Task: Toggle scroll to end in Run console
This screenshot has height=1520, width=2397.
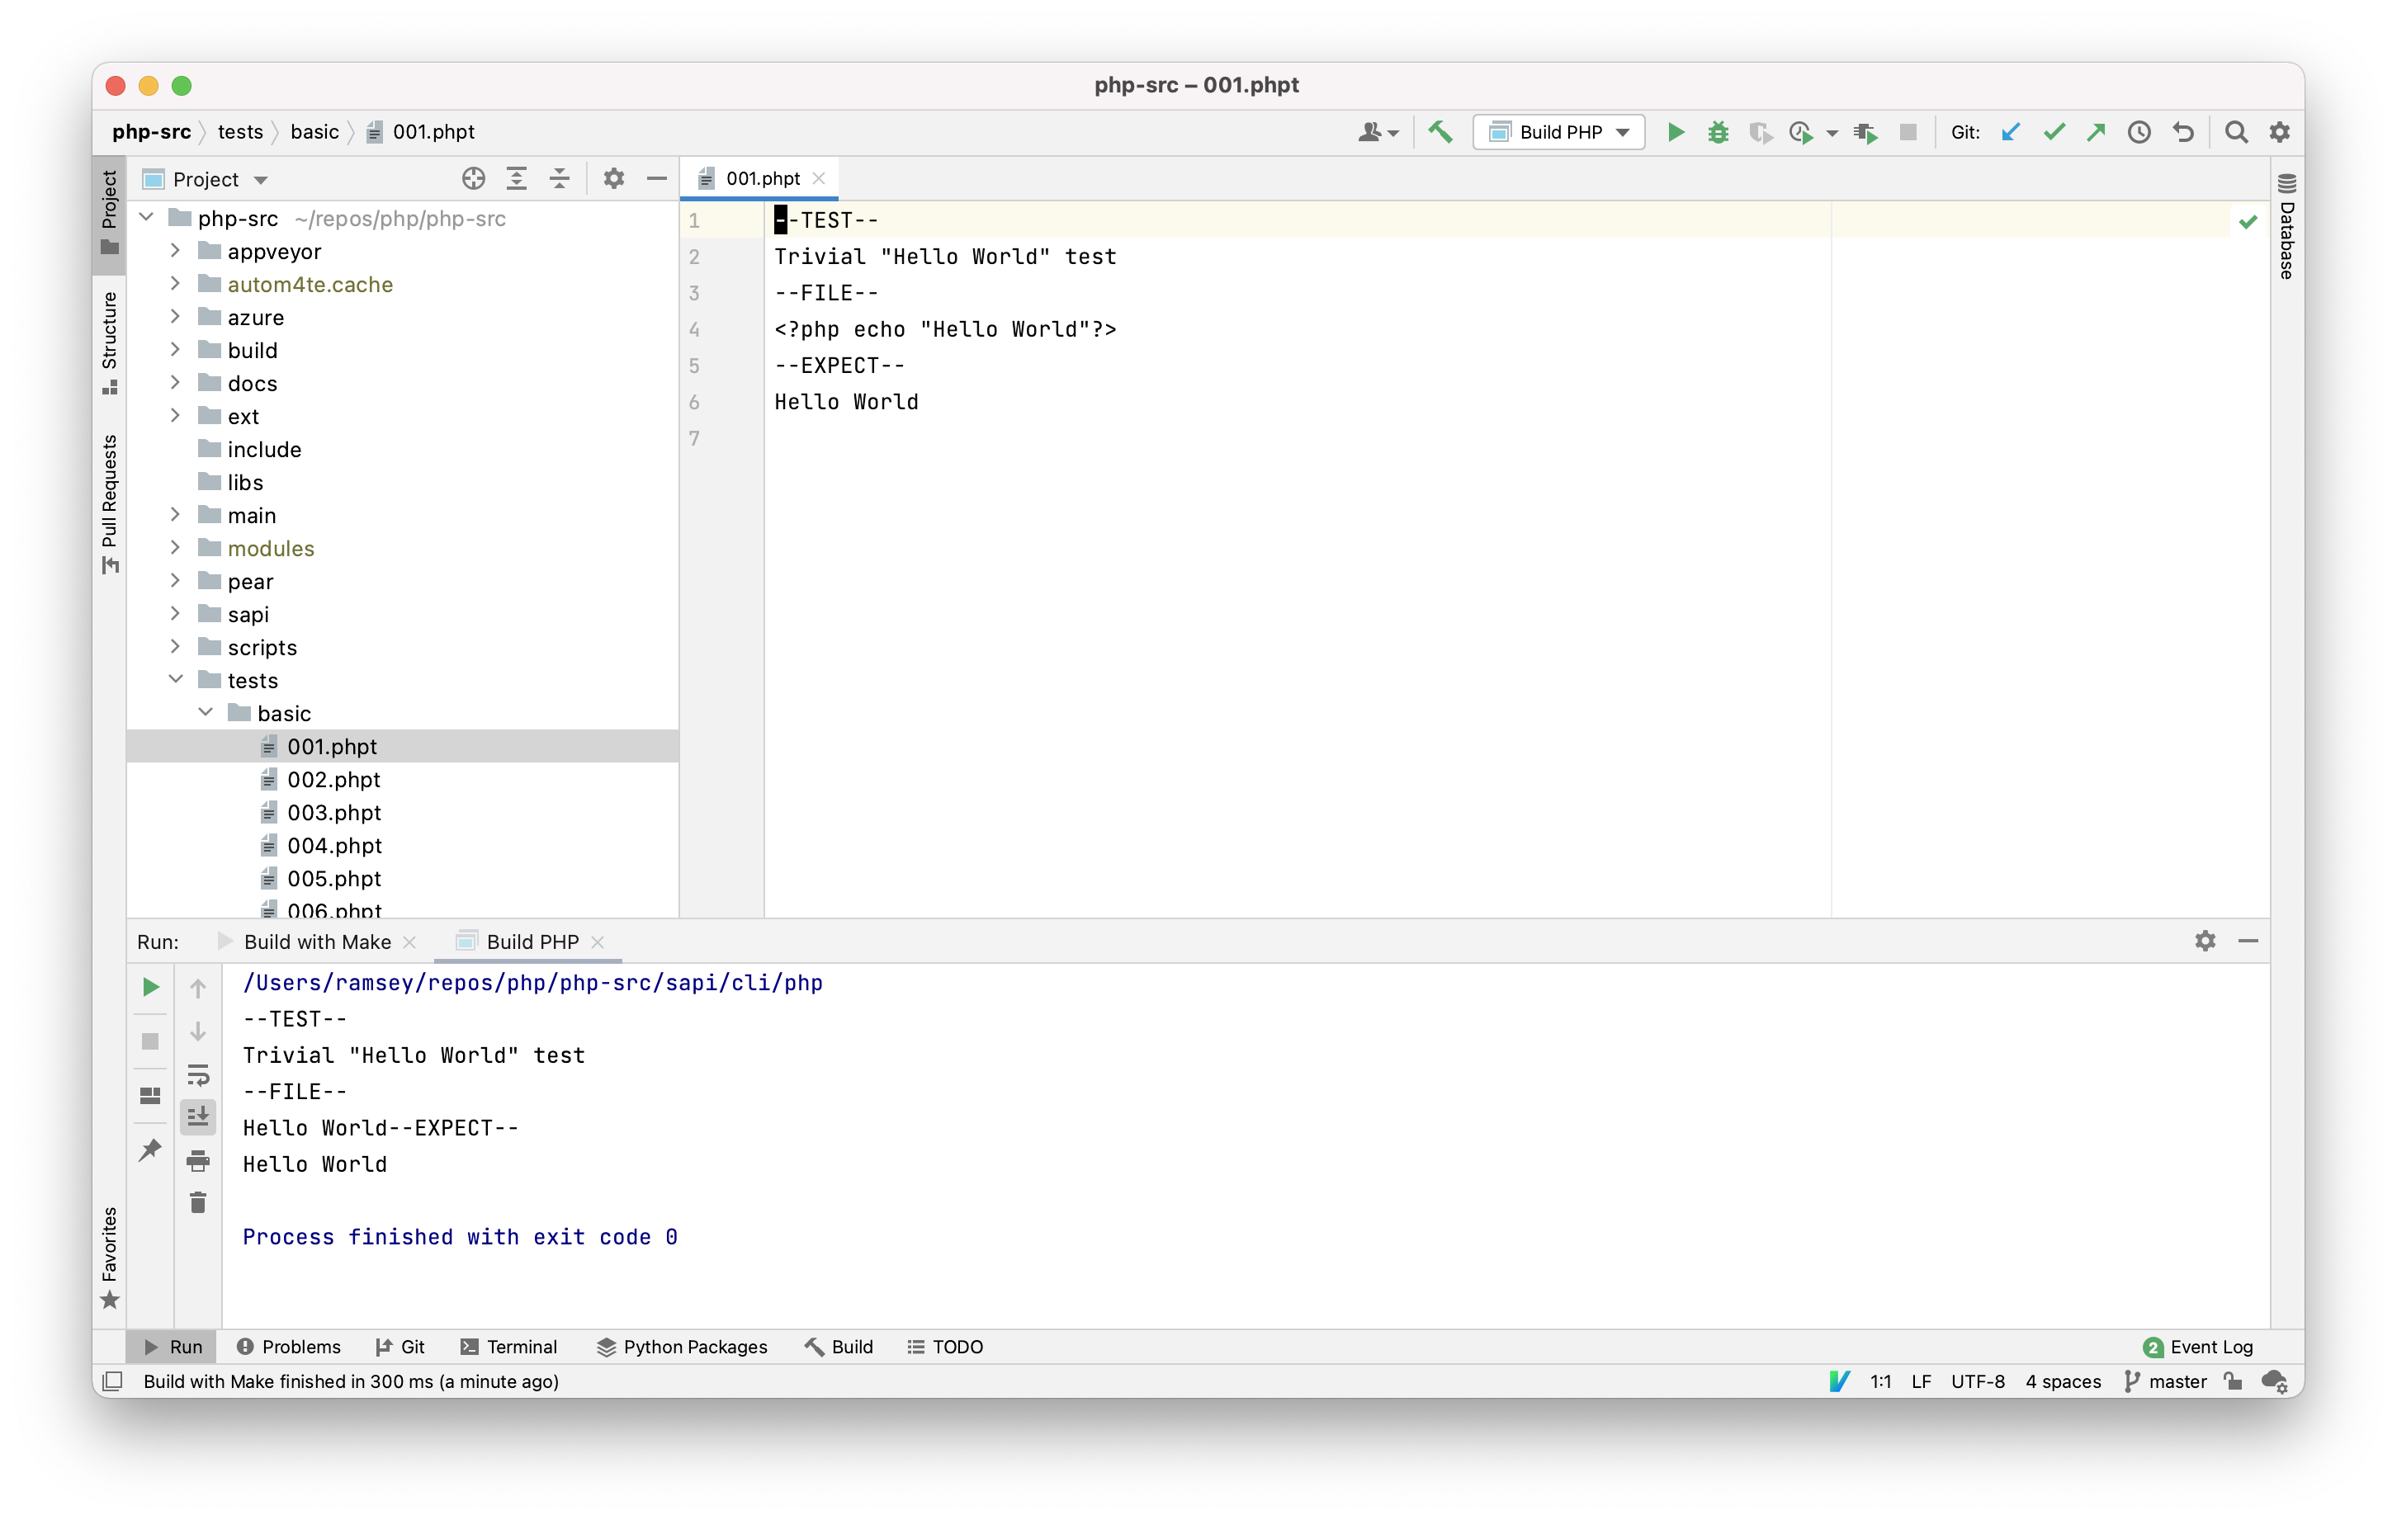Action: click(x=198, y=1116)
